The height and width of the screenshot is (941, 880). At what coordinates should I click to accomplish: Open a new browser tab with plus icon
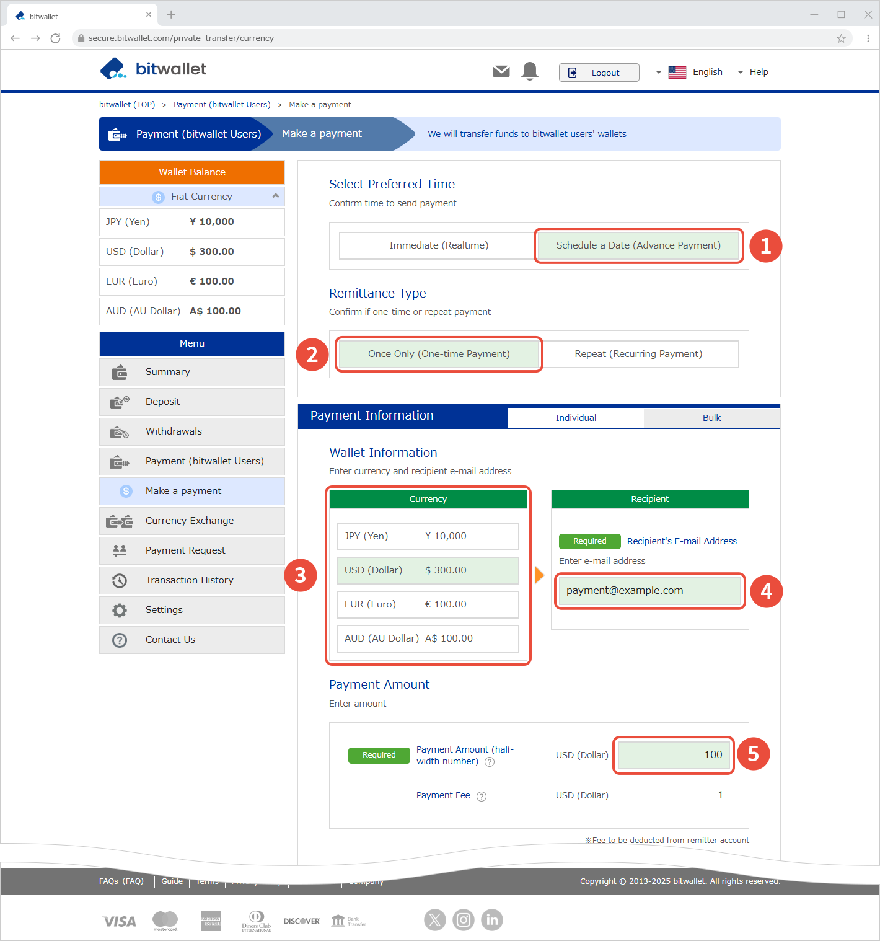172,14
